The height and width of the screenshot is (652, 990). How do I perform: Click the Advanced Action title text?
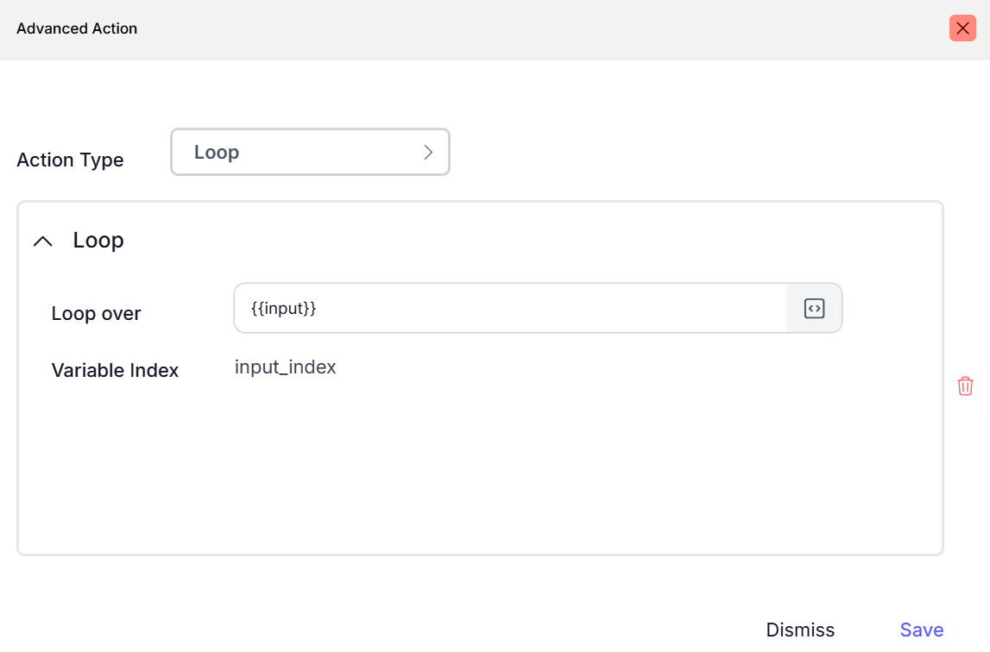pyautogui.click(x=77, y=28)
